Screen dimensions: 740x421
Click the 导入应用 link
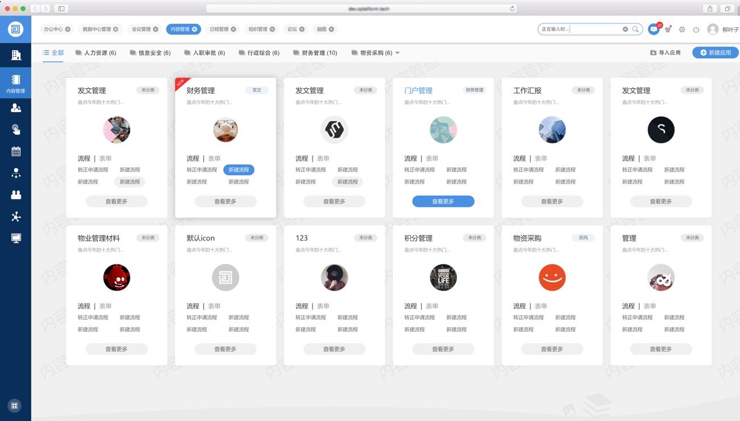tap(665, 52)
